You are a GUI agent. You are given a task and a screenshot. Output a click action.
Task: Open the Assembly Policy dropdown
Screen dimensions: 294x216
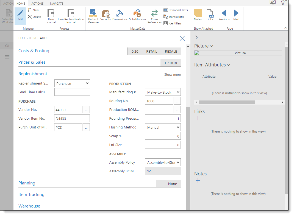[163, 162]
